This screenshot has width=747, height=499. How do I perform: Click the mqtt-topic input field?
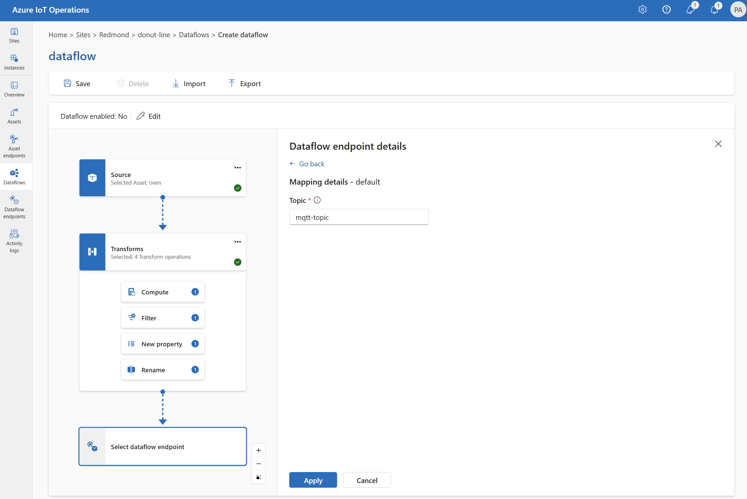point(359,217)
